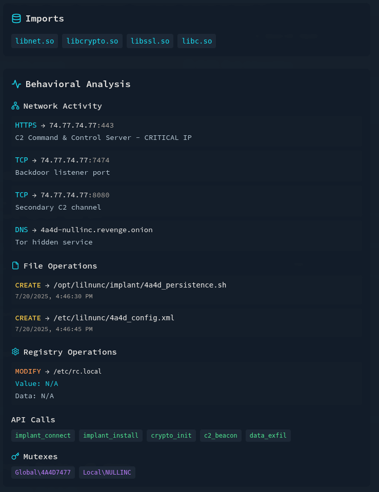Viewport: 379px width, 492px height.
Task: Select the TCP port 7474 backdoor entry
Action: [187, 166]
